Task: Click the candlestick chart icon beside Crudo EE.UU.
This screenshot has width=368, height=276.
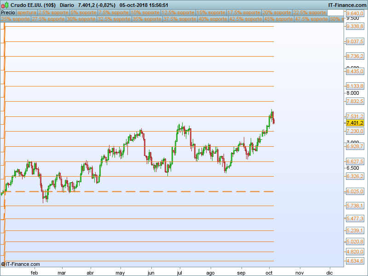Action: [x=5, y=5]
